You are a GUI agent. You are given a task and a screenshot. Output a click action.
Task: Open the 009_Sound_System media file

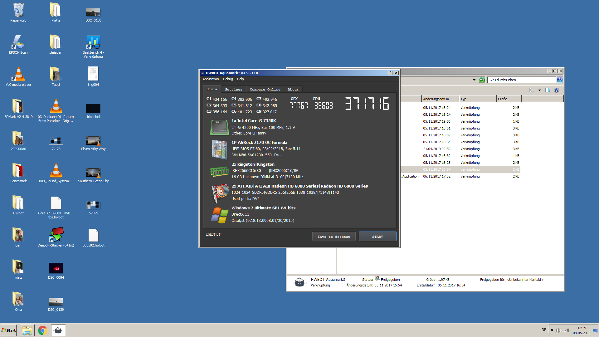(56, 173)
